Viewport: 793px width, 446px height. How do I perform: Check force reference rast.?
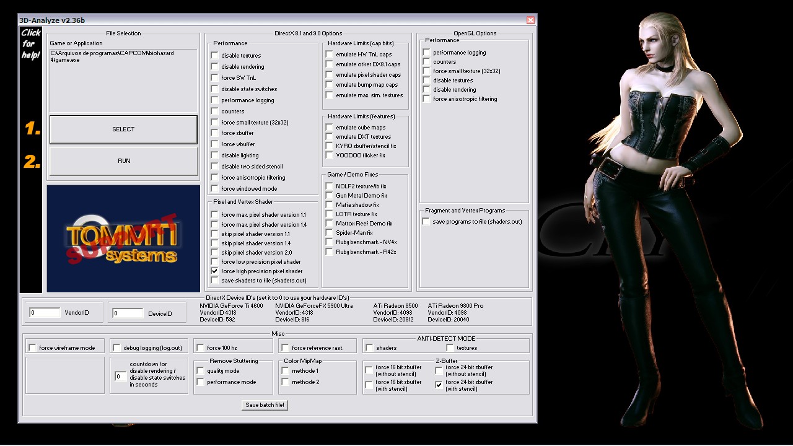pyautogui.click(x=285, y=348)
